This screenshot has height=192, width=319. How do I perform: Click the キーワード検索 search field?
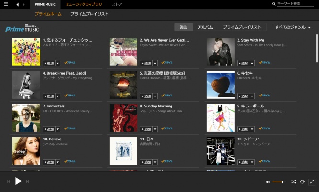click(296, 4)
